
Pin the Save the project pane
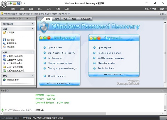[x=31, y=18]
